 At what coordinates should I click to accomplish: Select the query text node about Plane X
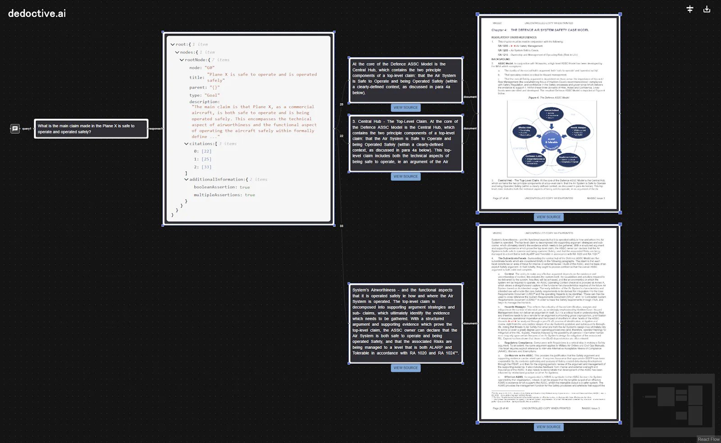click(91, 129)
